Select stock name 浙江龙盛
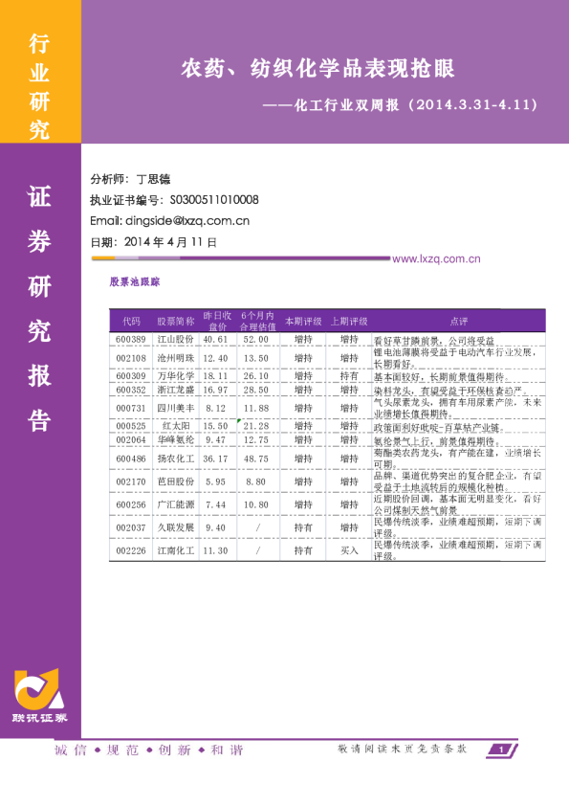The width and height of the screenshot is (569, 806). [x=176, y=390]
